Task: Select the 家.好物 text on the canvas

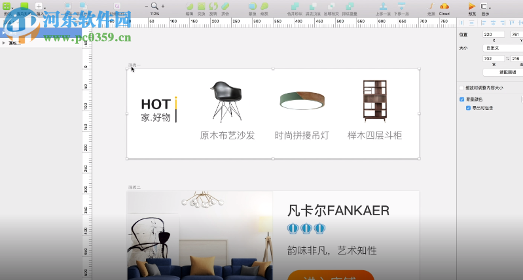Action: click(x=156, y=117)
